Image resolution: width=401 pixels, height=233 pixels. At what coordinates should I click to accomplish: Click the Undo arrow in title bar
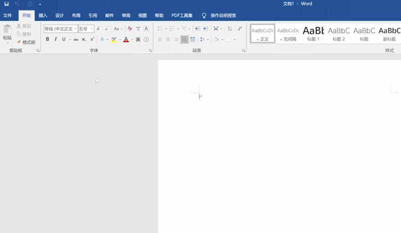tap(17, 4)
